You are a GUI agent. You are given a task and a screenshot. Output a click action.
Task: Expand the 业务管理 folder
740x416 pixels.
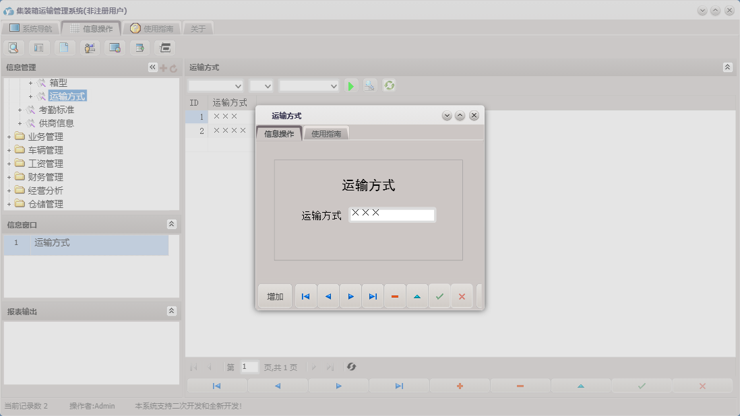click(x=8, y=137)
